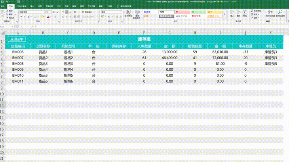Toggle bottom align in alignment group
The height and width of the screenshot is (162, 289).
click(x=70, y=12)
